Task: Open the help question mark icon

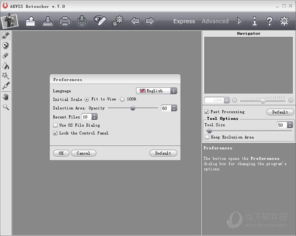Action: [269, 21]
